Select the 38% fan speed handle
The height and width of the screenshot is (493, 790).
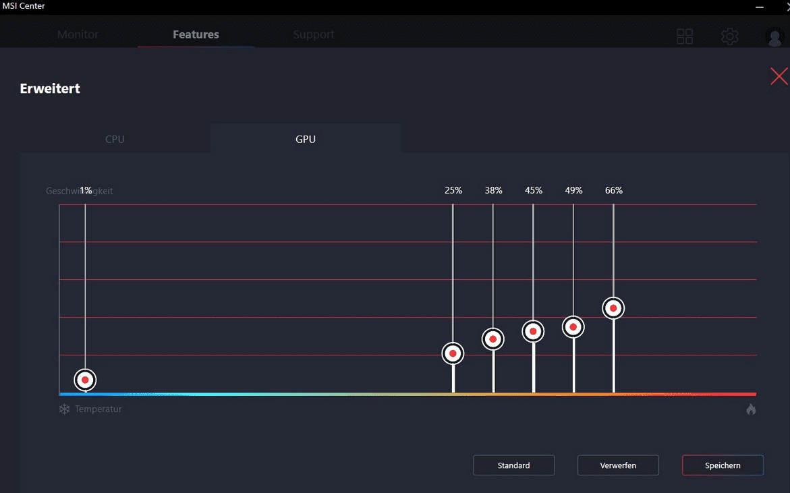[x=492, y=339]
